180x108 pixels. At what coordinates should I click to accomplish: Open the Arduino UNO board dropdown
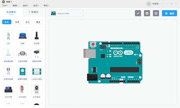66,13
